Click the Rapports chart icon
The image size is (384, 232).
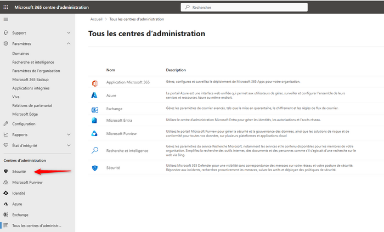coord(6,134)
